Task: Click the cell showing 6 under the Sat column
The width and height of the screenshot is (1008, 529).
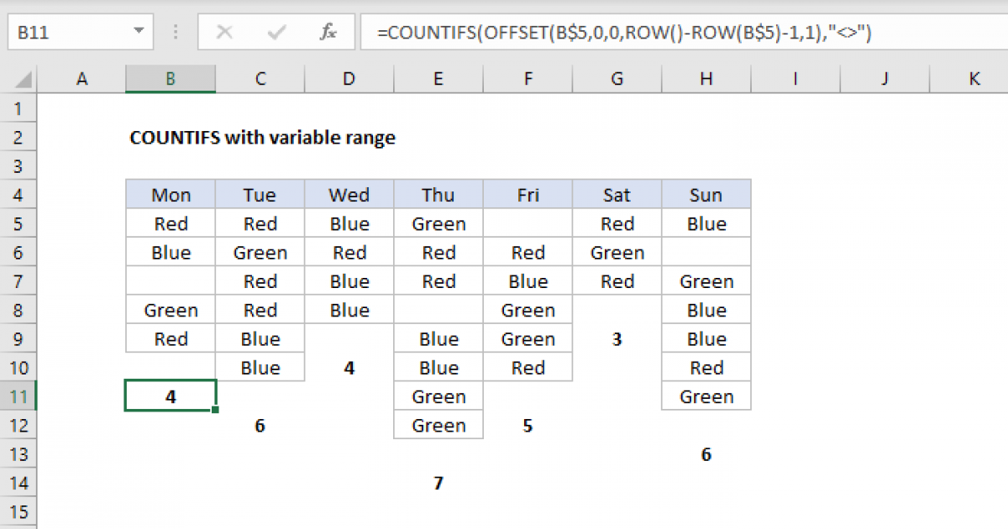Action: coord(706,454)
